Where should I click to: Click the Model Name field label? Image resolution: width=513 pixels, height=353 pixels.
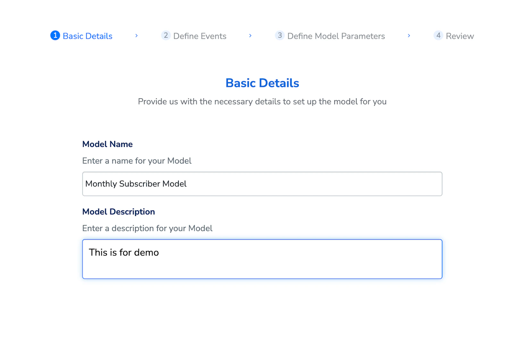[107, 144]
